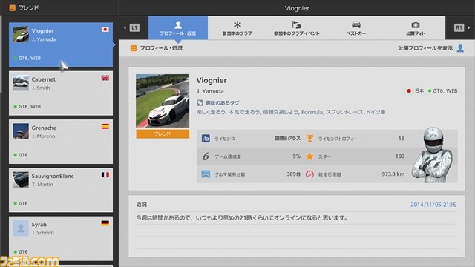Click the スター star icon
This screenshot has height=267, width=475.
tap(309, 156)
